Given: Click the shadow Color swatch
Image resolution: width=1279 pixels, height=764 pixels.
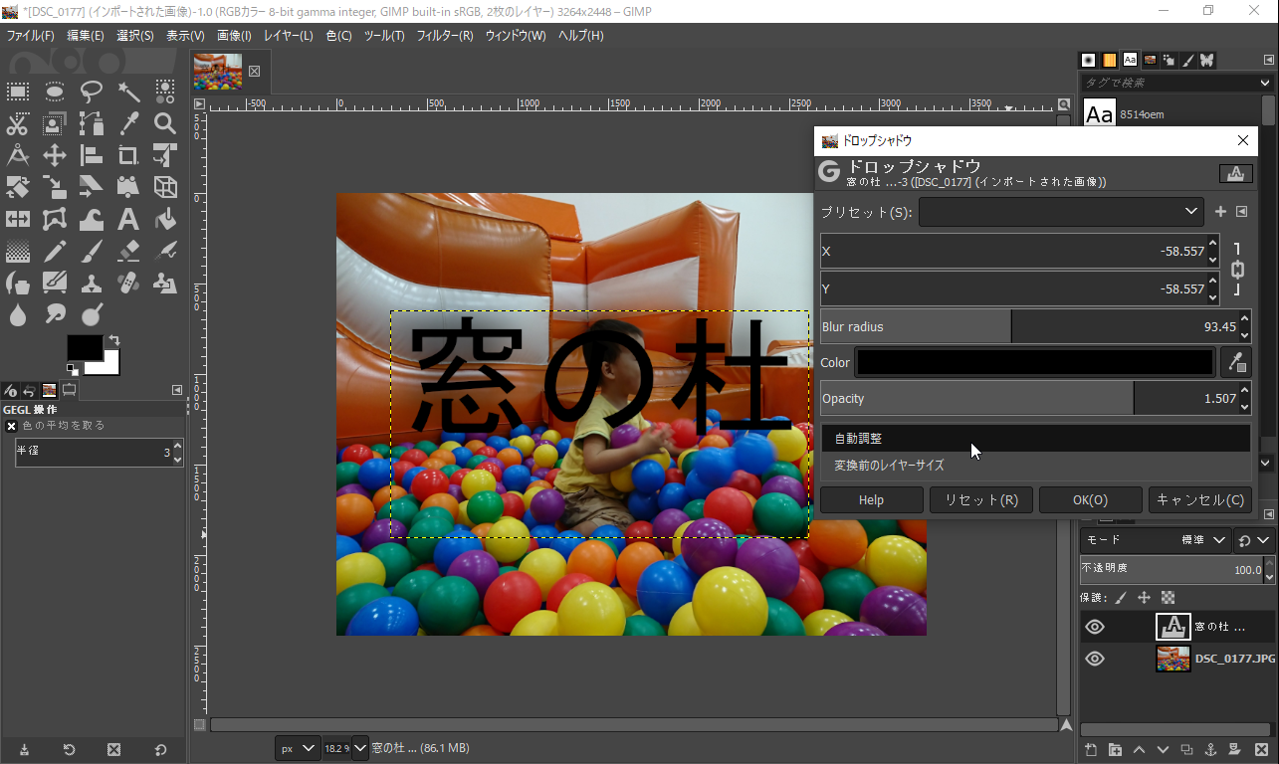Looking at the screenshot, I should (1035, 363).
